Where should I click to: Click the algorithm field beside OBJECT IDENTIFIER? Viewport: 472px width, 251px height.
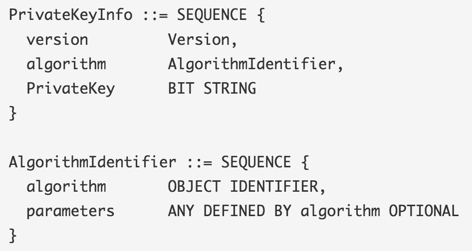click(66, 187)
